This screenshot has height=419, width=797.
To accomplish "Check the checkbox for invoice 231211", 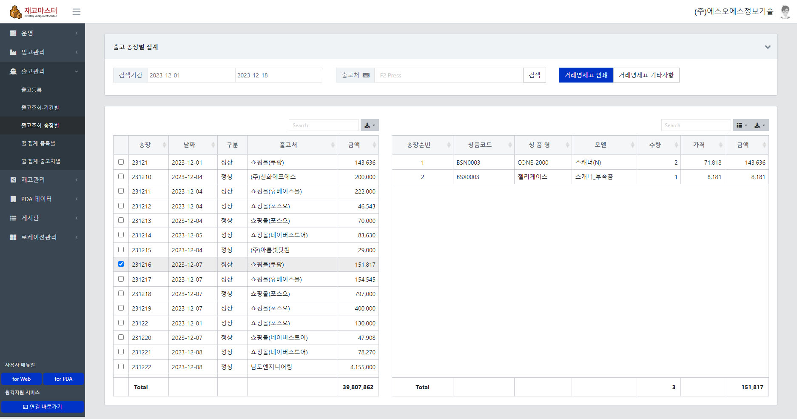I will [121, 191].
